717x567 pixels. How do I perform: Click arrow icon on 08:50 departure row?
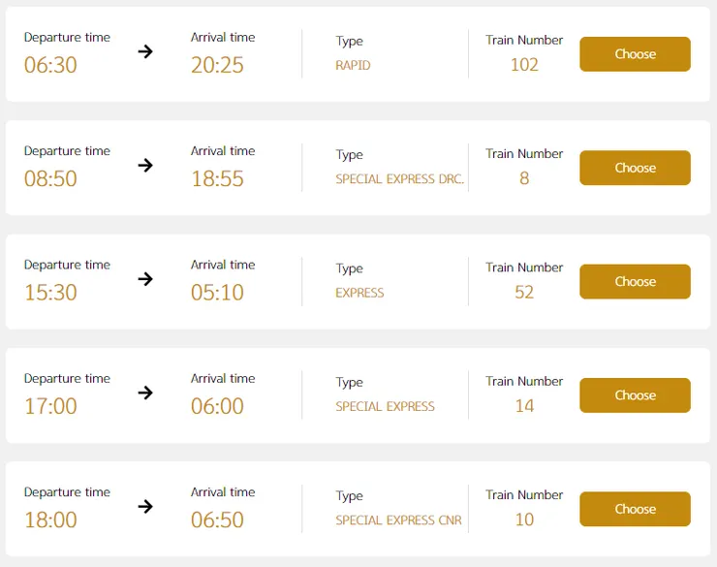click(145, 165)
